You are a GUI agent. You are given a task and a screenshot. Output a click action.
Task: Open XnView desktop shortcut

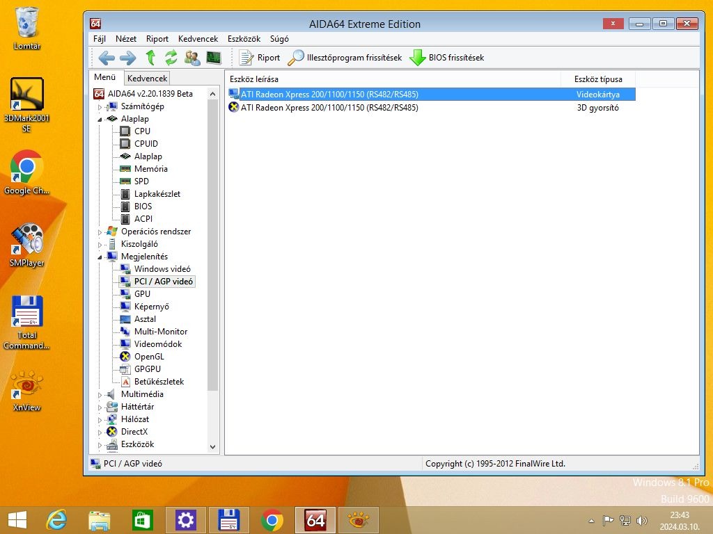click(x=27, y=391)
